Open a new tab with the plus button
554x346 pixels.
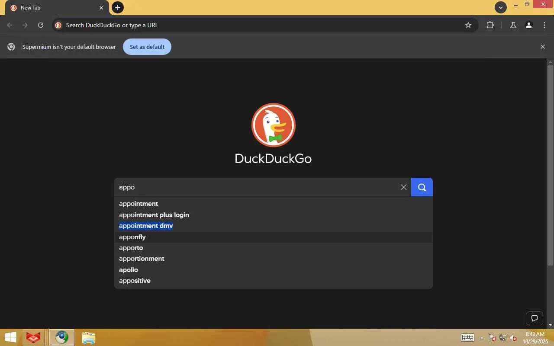coord(118,7)
